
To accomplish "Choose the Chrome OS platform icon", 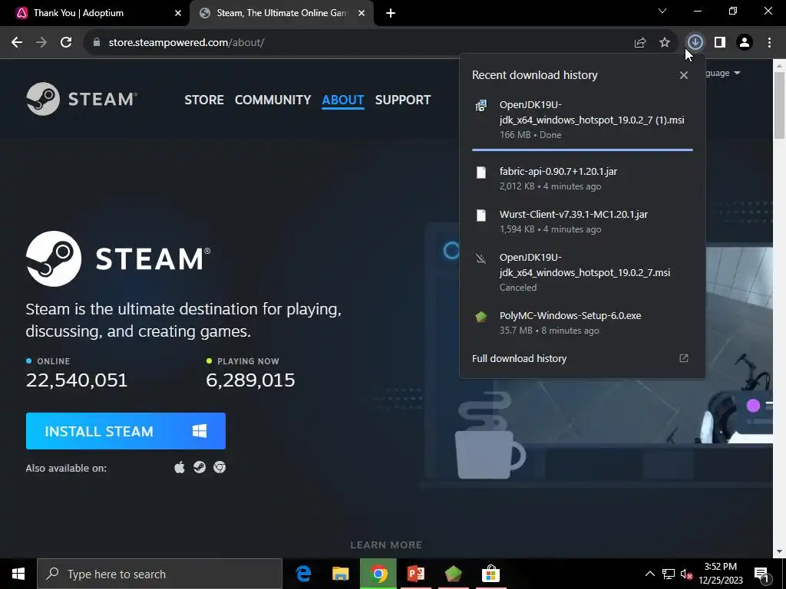I will [x=220, y=467].
